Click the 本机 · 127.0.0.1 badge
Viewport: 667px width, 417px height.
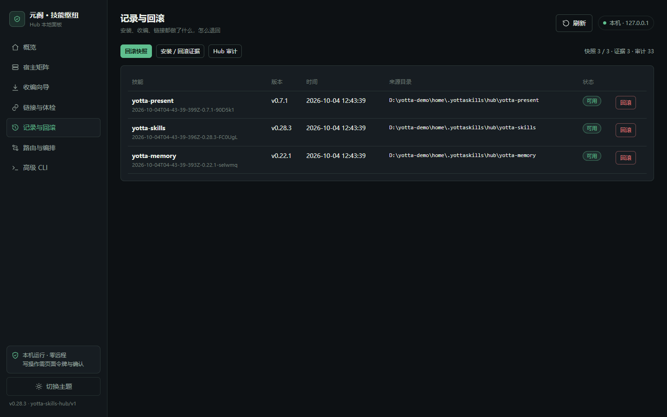point(626,23)
